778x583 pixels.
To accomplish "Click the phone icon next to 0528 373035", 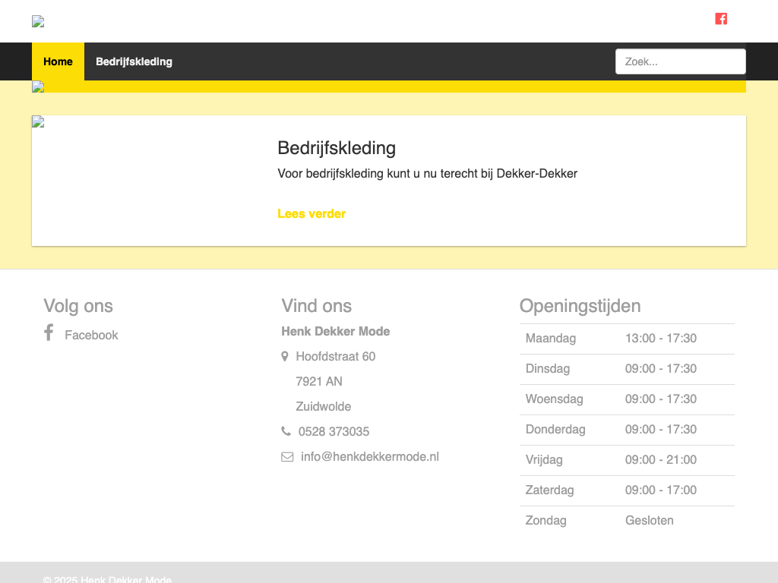I will coord(286,431).
